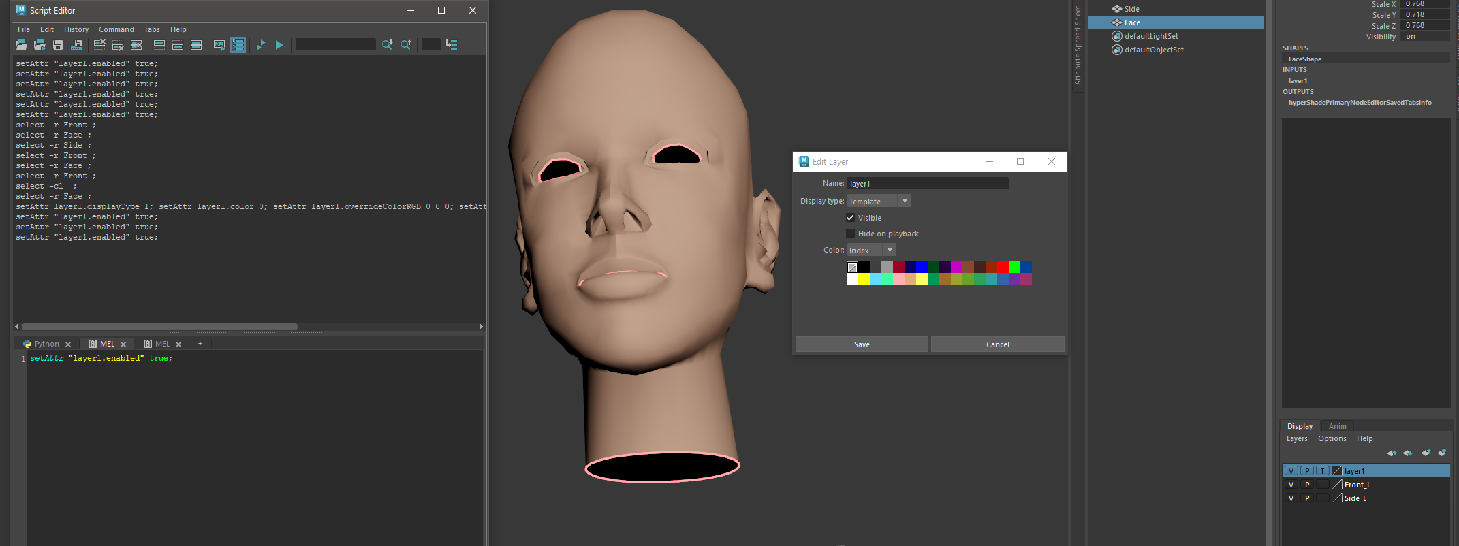Uncheck the Visible checkbox in Edit Layer
The height and width of the screenshot is (546, 1459).
click(x=850, y=218)
